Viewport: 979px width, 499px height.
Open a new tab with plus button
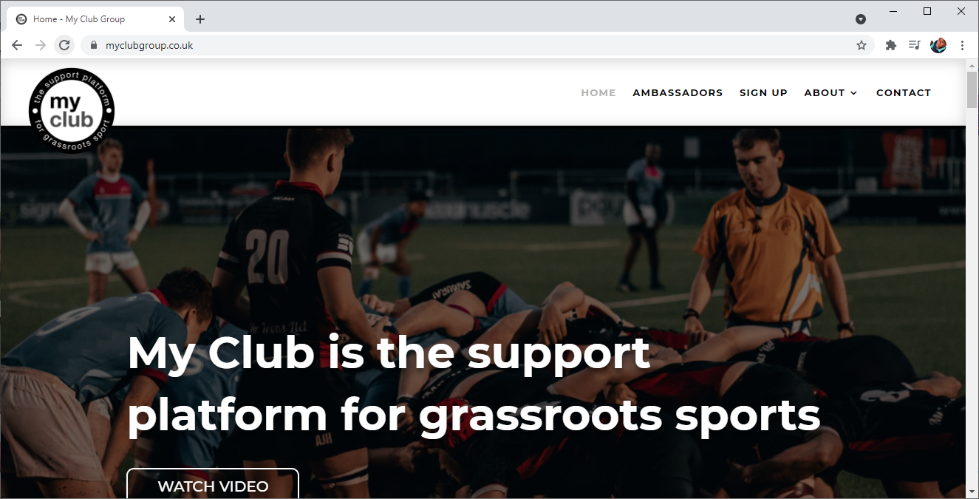coord(200,19)
